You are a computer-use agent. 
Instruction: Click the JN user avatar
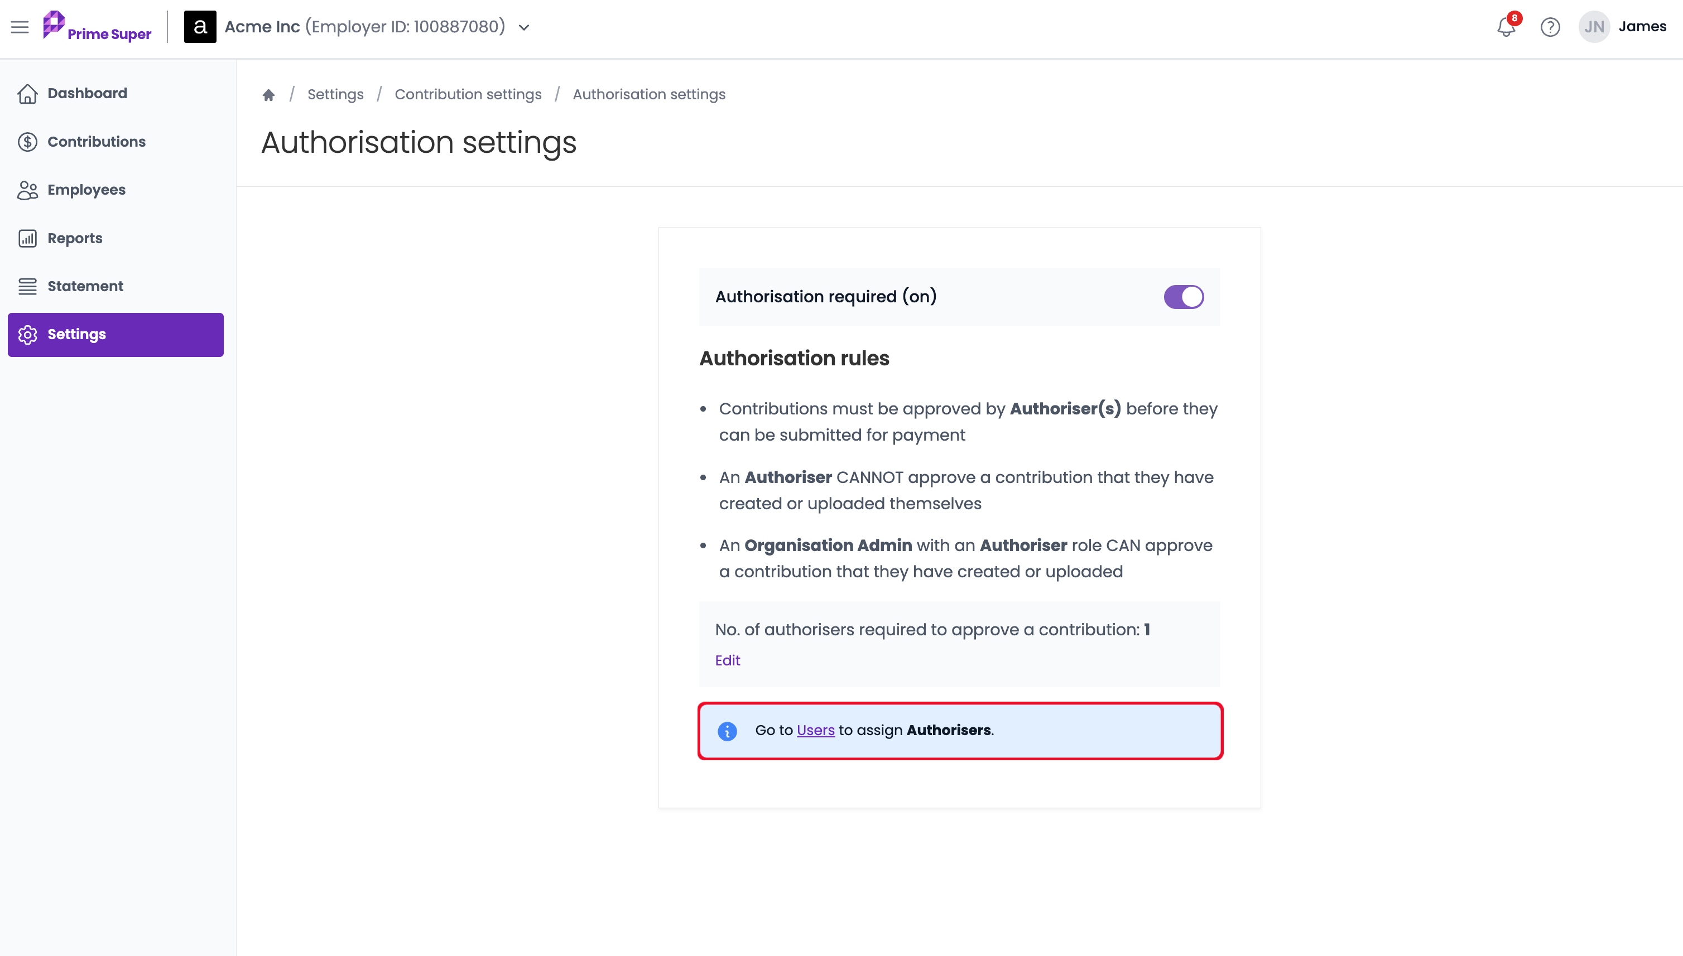(1594, 27)
